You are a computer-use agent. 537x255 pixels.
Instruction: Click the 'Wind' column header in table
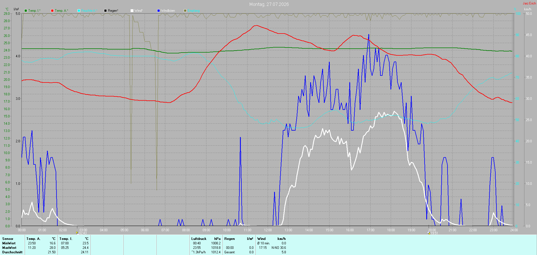click(262, 239)
